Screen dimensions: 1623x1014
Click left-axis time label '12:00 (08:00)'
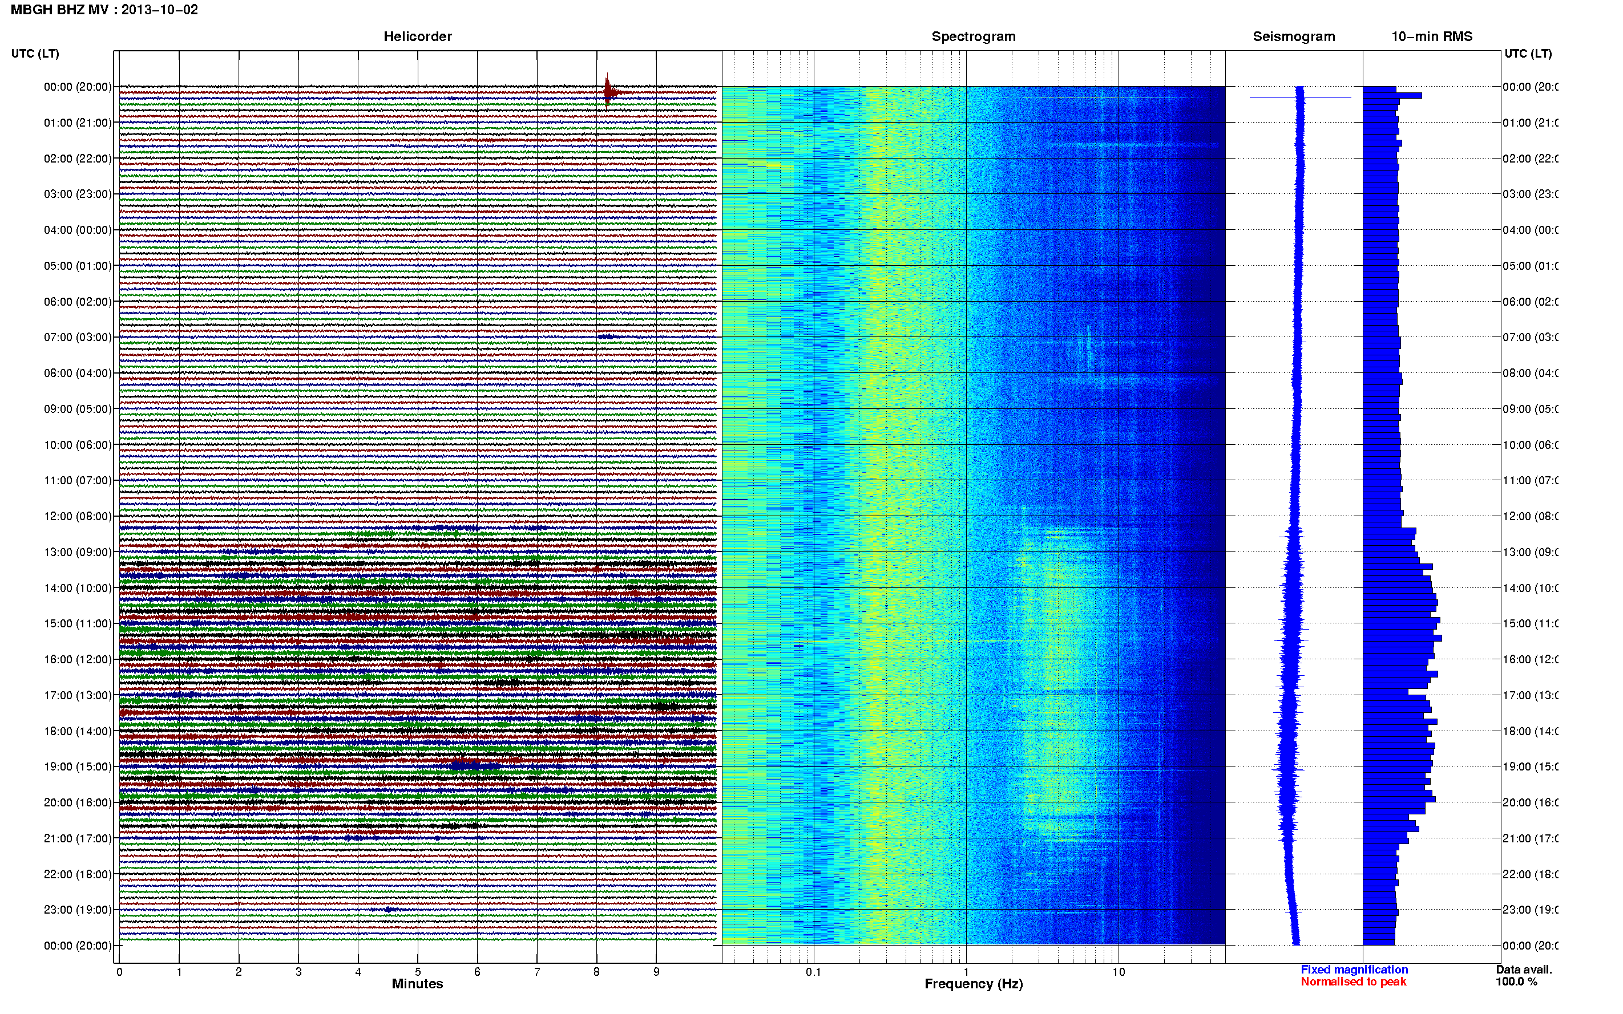(x=78, y=516)
